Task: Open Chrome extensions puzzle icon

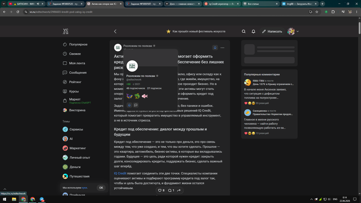Action: (x=333, y=12)
